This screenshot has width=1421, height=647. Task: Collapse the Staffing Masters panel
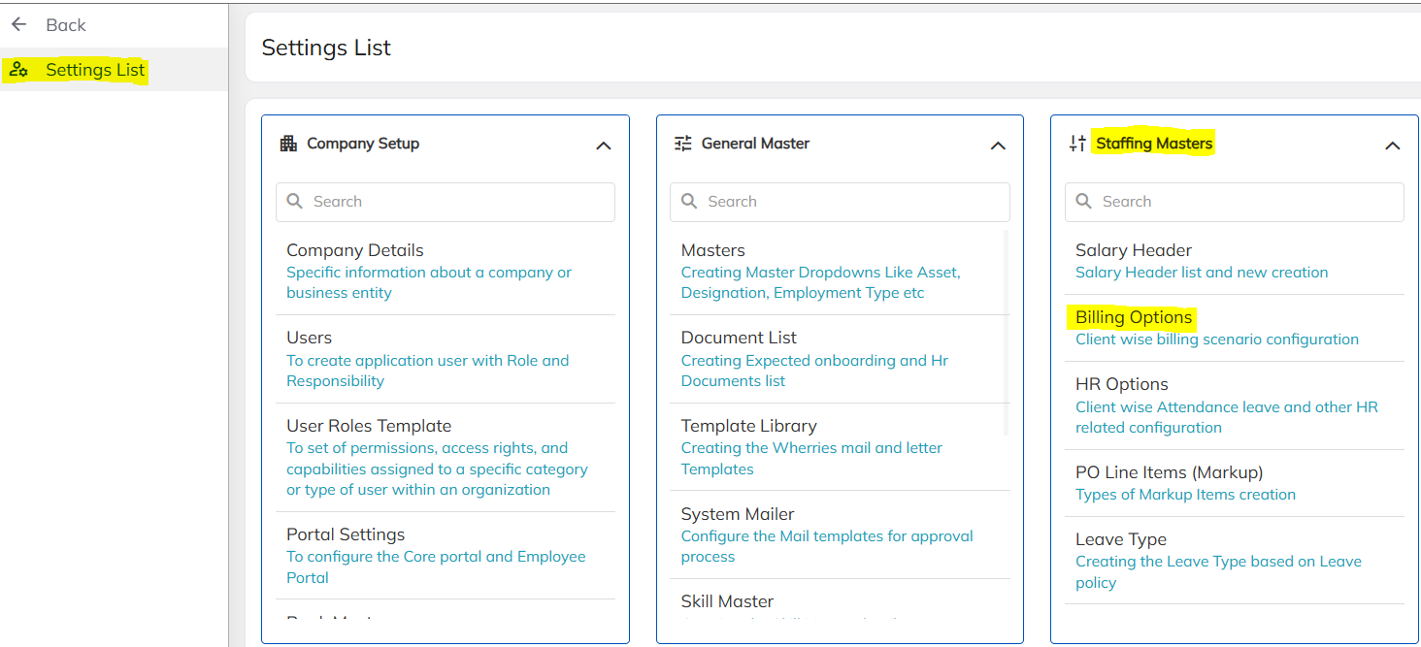(1392, 146)
